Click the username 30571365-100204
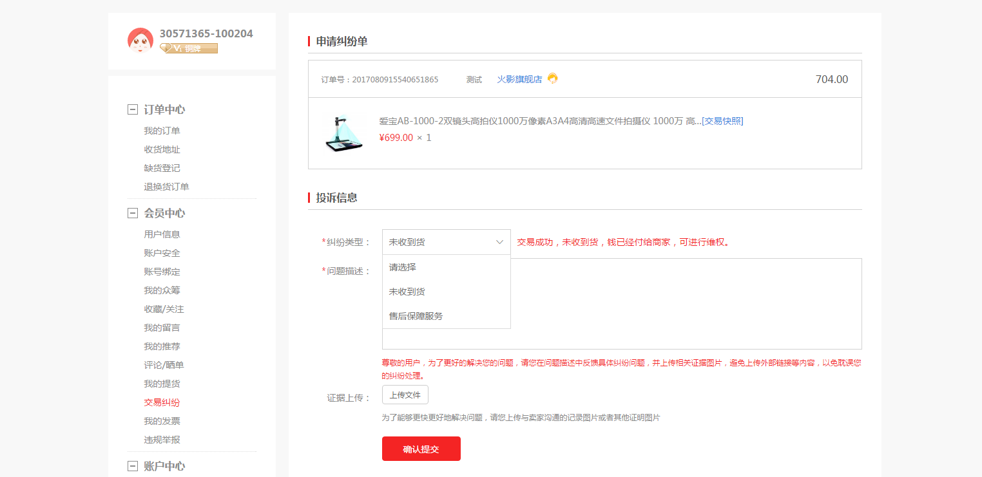The width and height of the screenshot is (982, 477). coord(206,33)
